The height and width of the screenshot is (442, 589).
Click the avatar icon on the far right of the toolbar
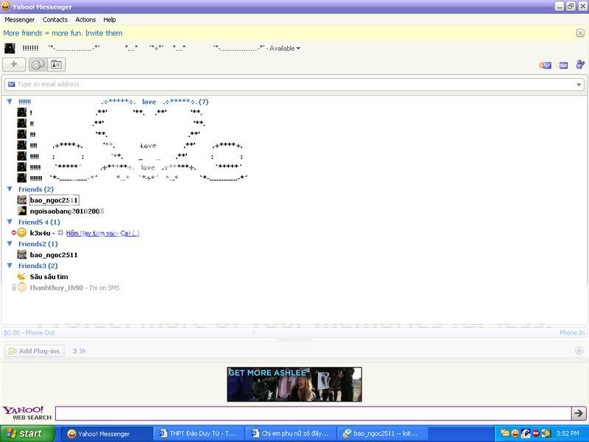tap(580, 65)
